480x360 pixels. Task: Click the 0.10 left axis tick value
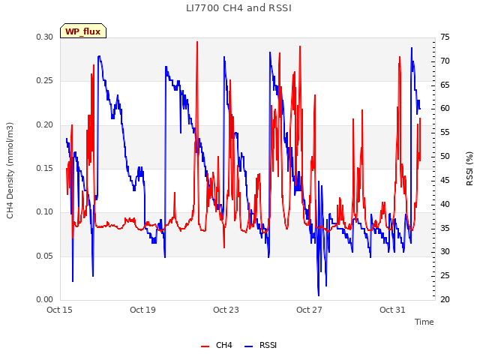[45, 211]
